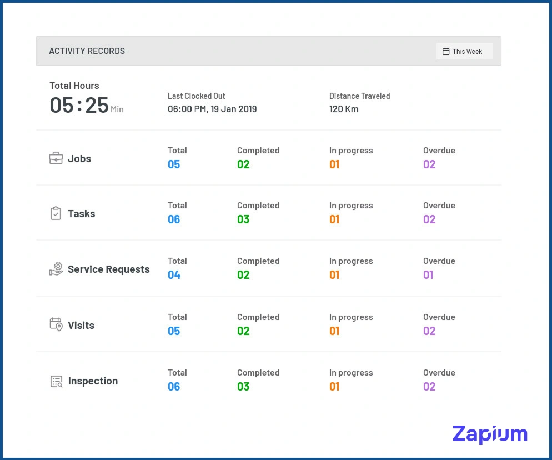
Task: Open Service Requests row label
Action: (108, 269)
